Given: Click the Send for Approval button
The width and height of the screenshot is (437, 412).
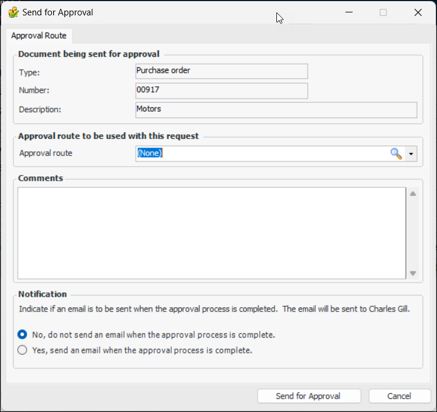Looking at the screenshot, I should 309,396.
